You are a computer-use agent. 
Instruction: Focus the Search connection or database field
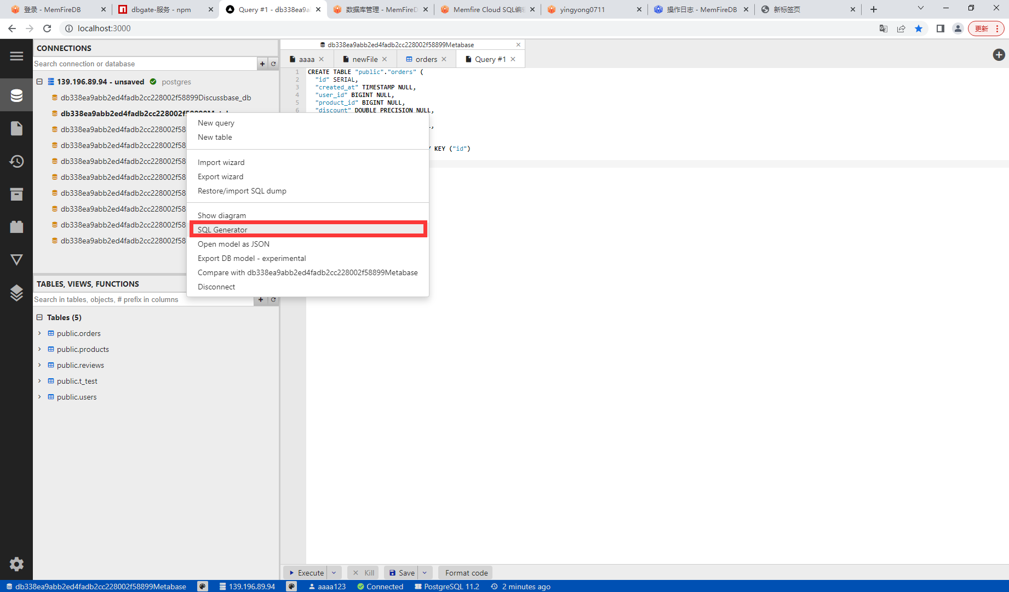point(145,64)
